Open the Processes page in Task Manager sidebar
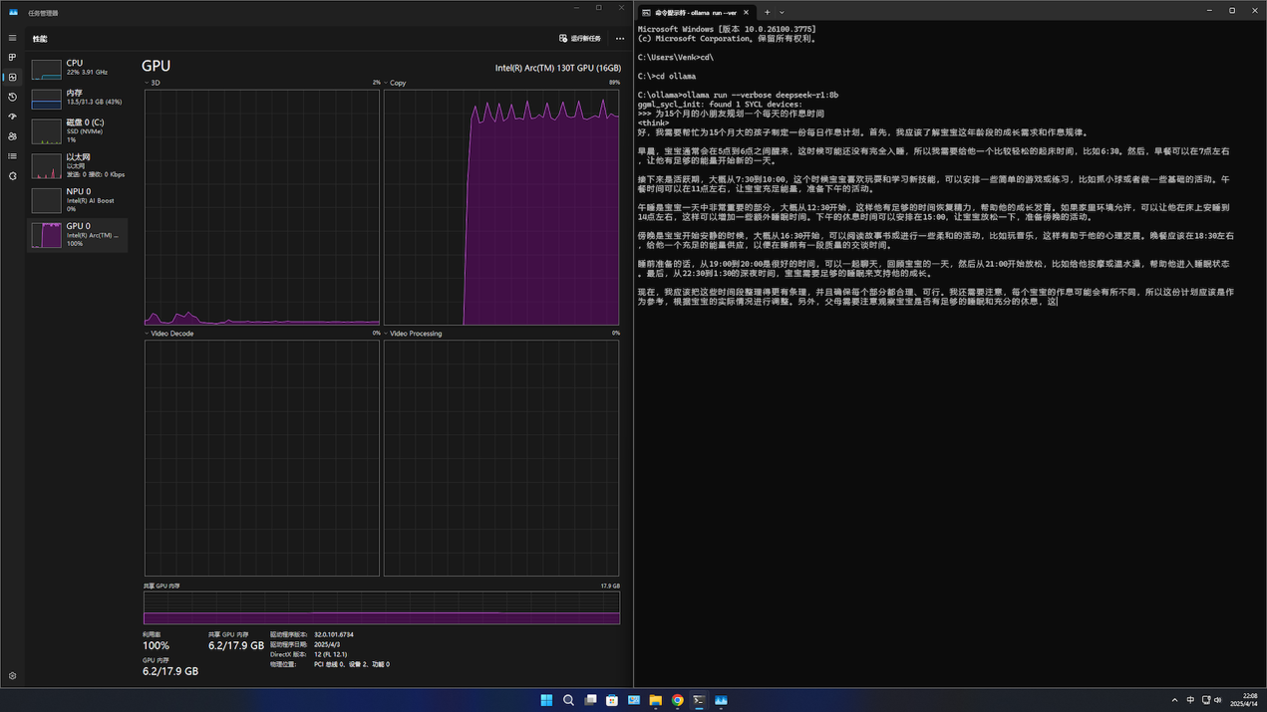Image resolution: width=1267 pixels, height=712 pixels. tap(12, 58)
